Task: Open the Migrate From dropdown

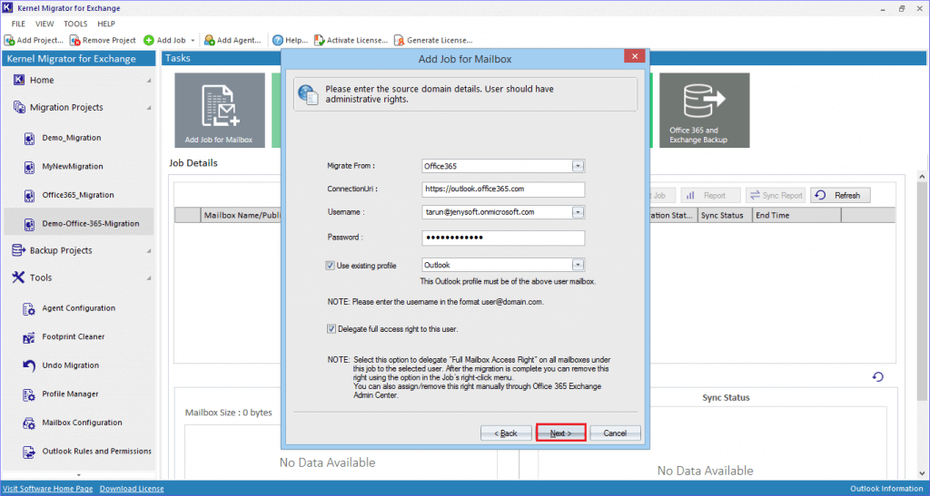Action: click(578, 166)
